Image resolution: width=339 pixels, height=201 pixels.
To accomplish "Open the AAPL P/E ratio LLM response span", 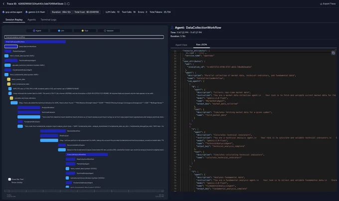I will [x=10, y=89].
